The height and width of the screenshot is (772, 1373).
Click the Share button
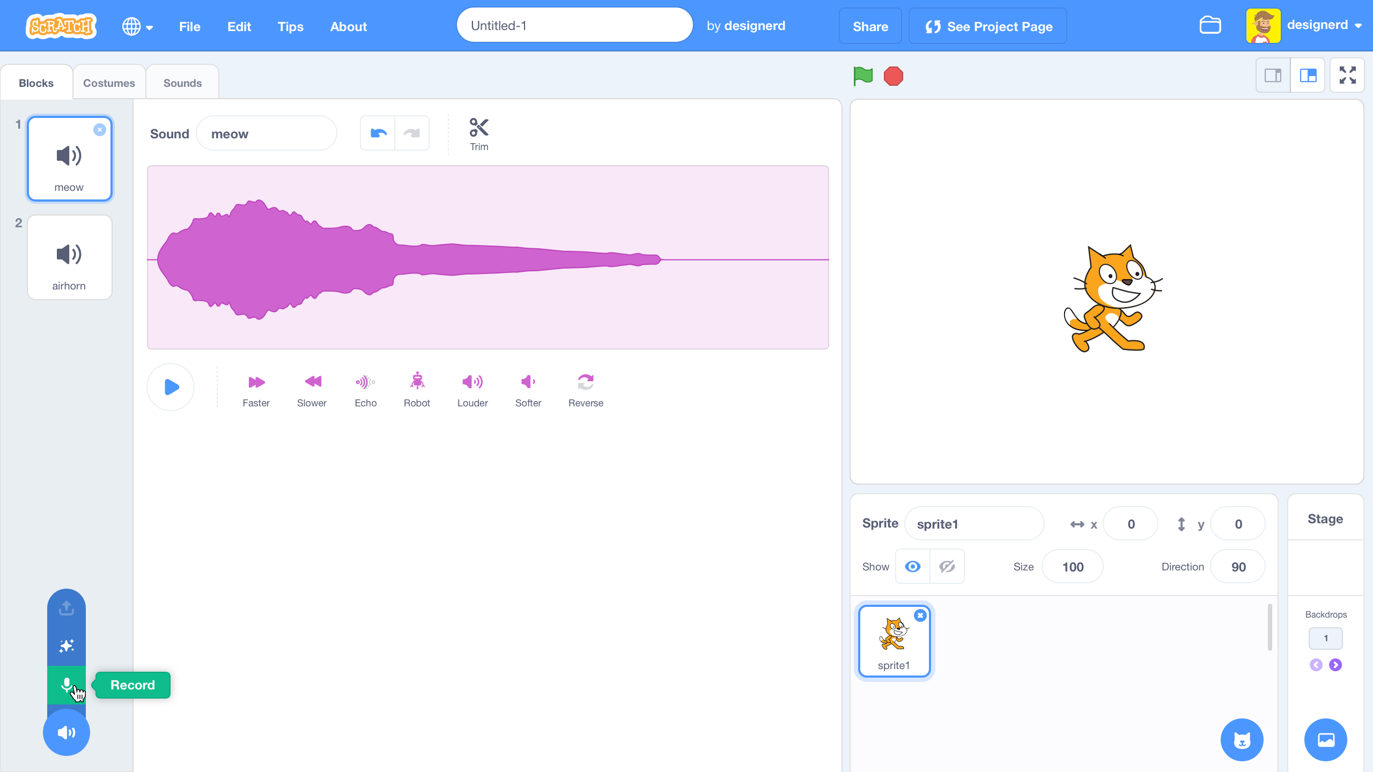click(870, 26)
